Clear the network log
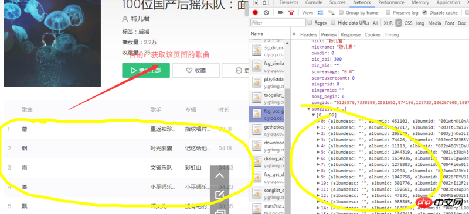This screenshot has height=214, width=469. pyautogui.click(x=266, y=12)
